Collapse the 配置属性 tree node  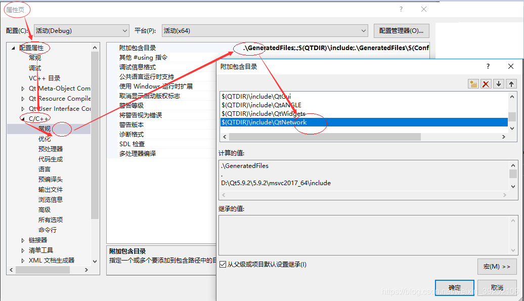tap(13, 48)
